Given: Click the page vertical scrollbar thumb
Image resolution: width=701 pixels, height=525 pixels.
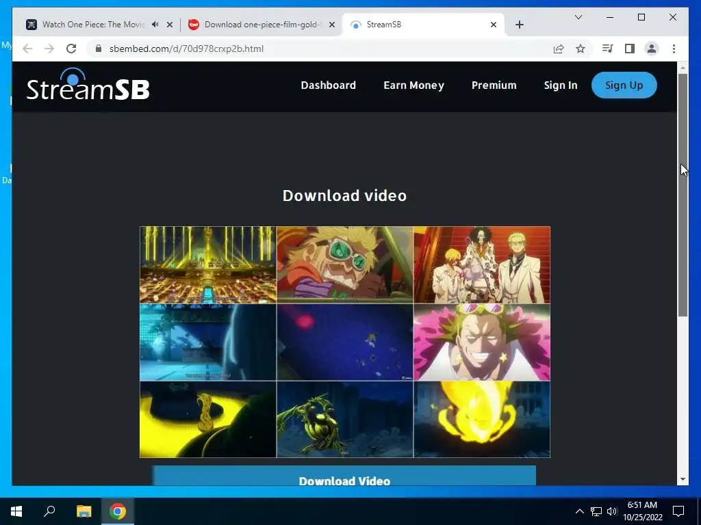Looking at the screenshot, I should point(683,195).
